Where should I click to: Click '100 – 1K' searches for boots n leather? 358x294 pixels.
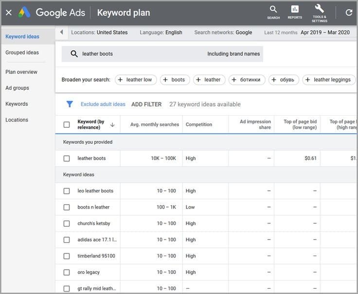pos(166,207)
